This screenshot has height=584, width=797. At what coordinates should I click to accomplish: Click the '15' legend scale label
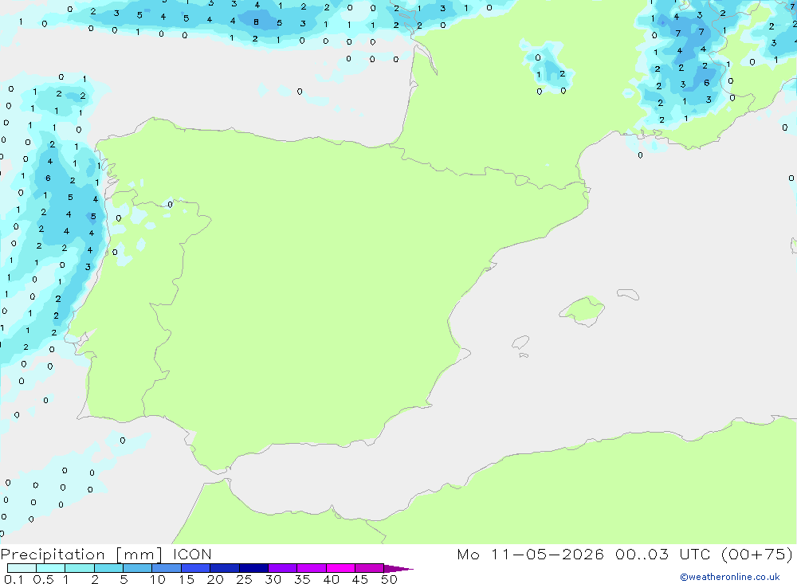click(186, 579)
